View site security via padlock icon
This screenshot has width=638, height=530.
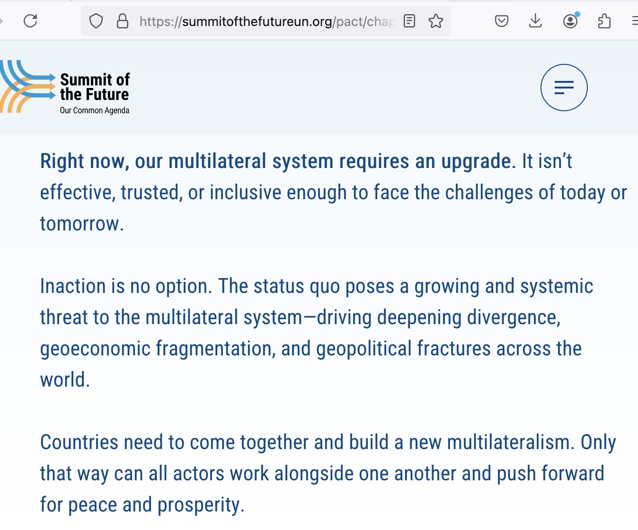click(123, 21)
